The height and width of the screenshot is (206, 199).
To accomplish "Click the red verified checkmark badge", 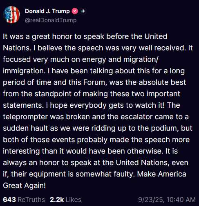I will pyautogui.click(x=75, y=11).
